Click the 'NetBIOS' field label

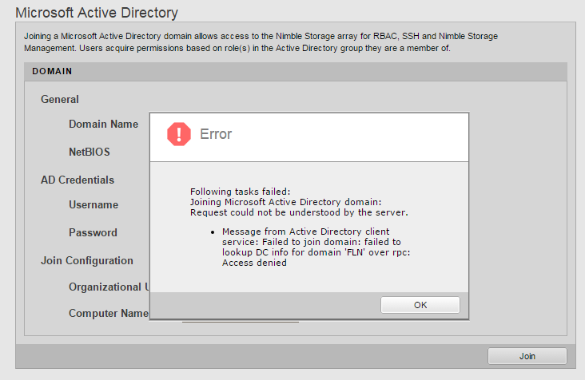pos(90,152)
